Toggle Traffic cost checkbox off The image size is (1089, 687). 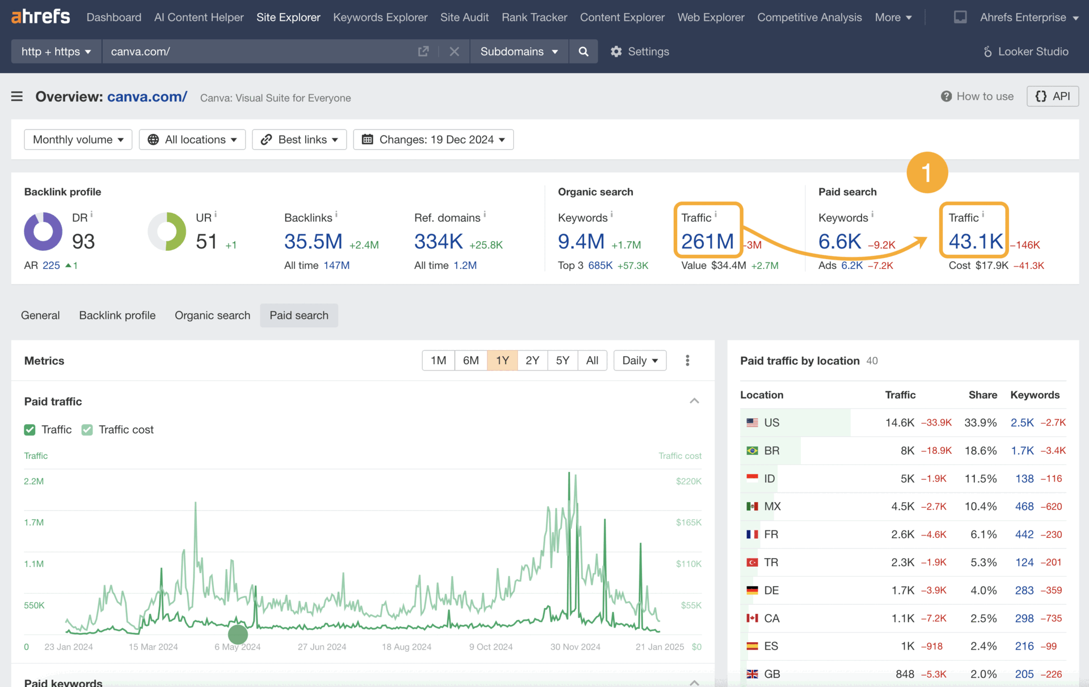pyautogui.click(x=88, y=430)
